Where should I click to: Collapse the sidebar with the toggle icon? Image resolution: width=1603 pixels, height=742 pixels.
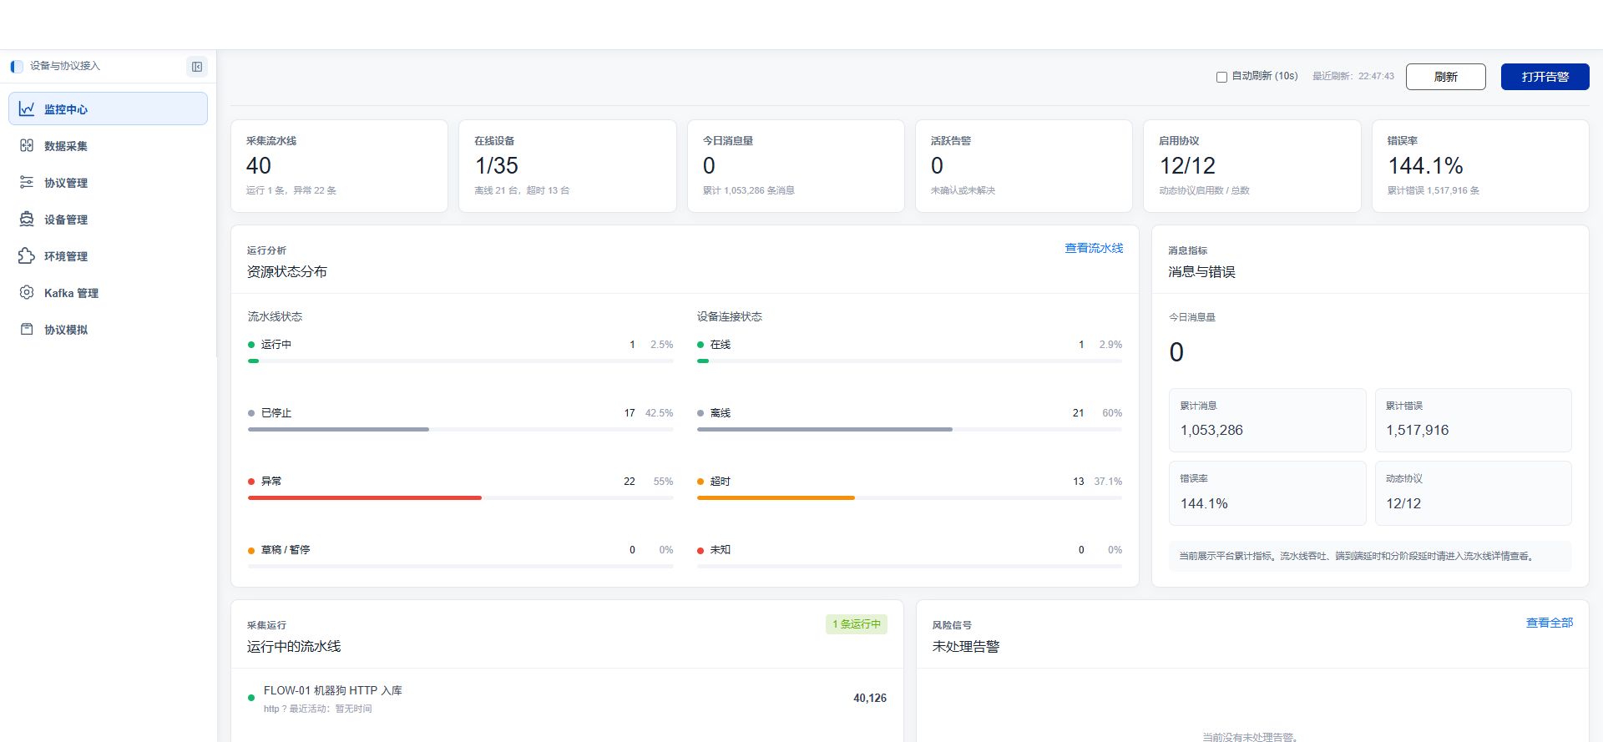pos(197,67)
